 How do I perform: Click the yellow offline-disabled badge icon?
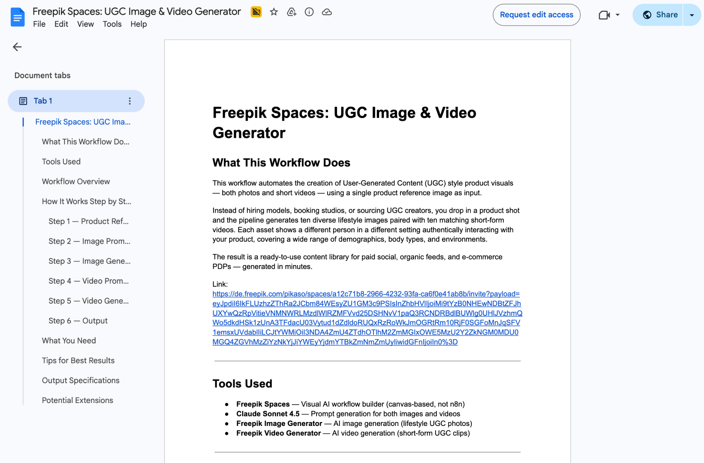256,12
